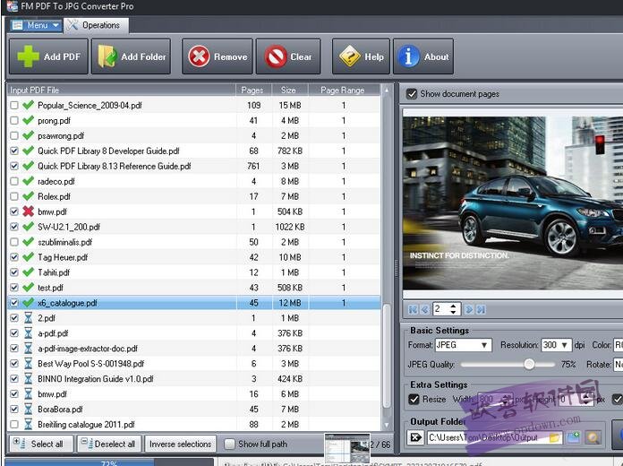
Task: Decrease preview page number spinner
Action: 453,313
